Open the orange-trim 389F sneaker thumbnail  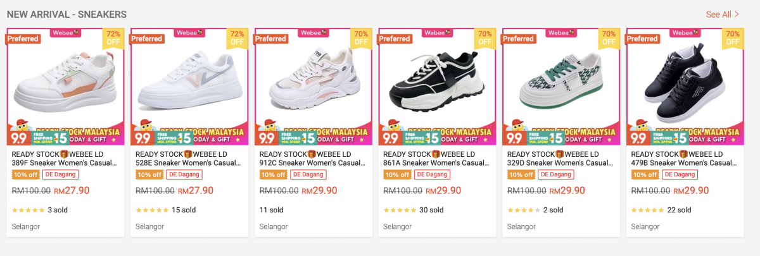(x=65, y=82)
